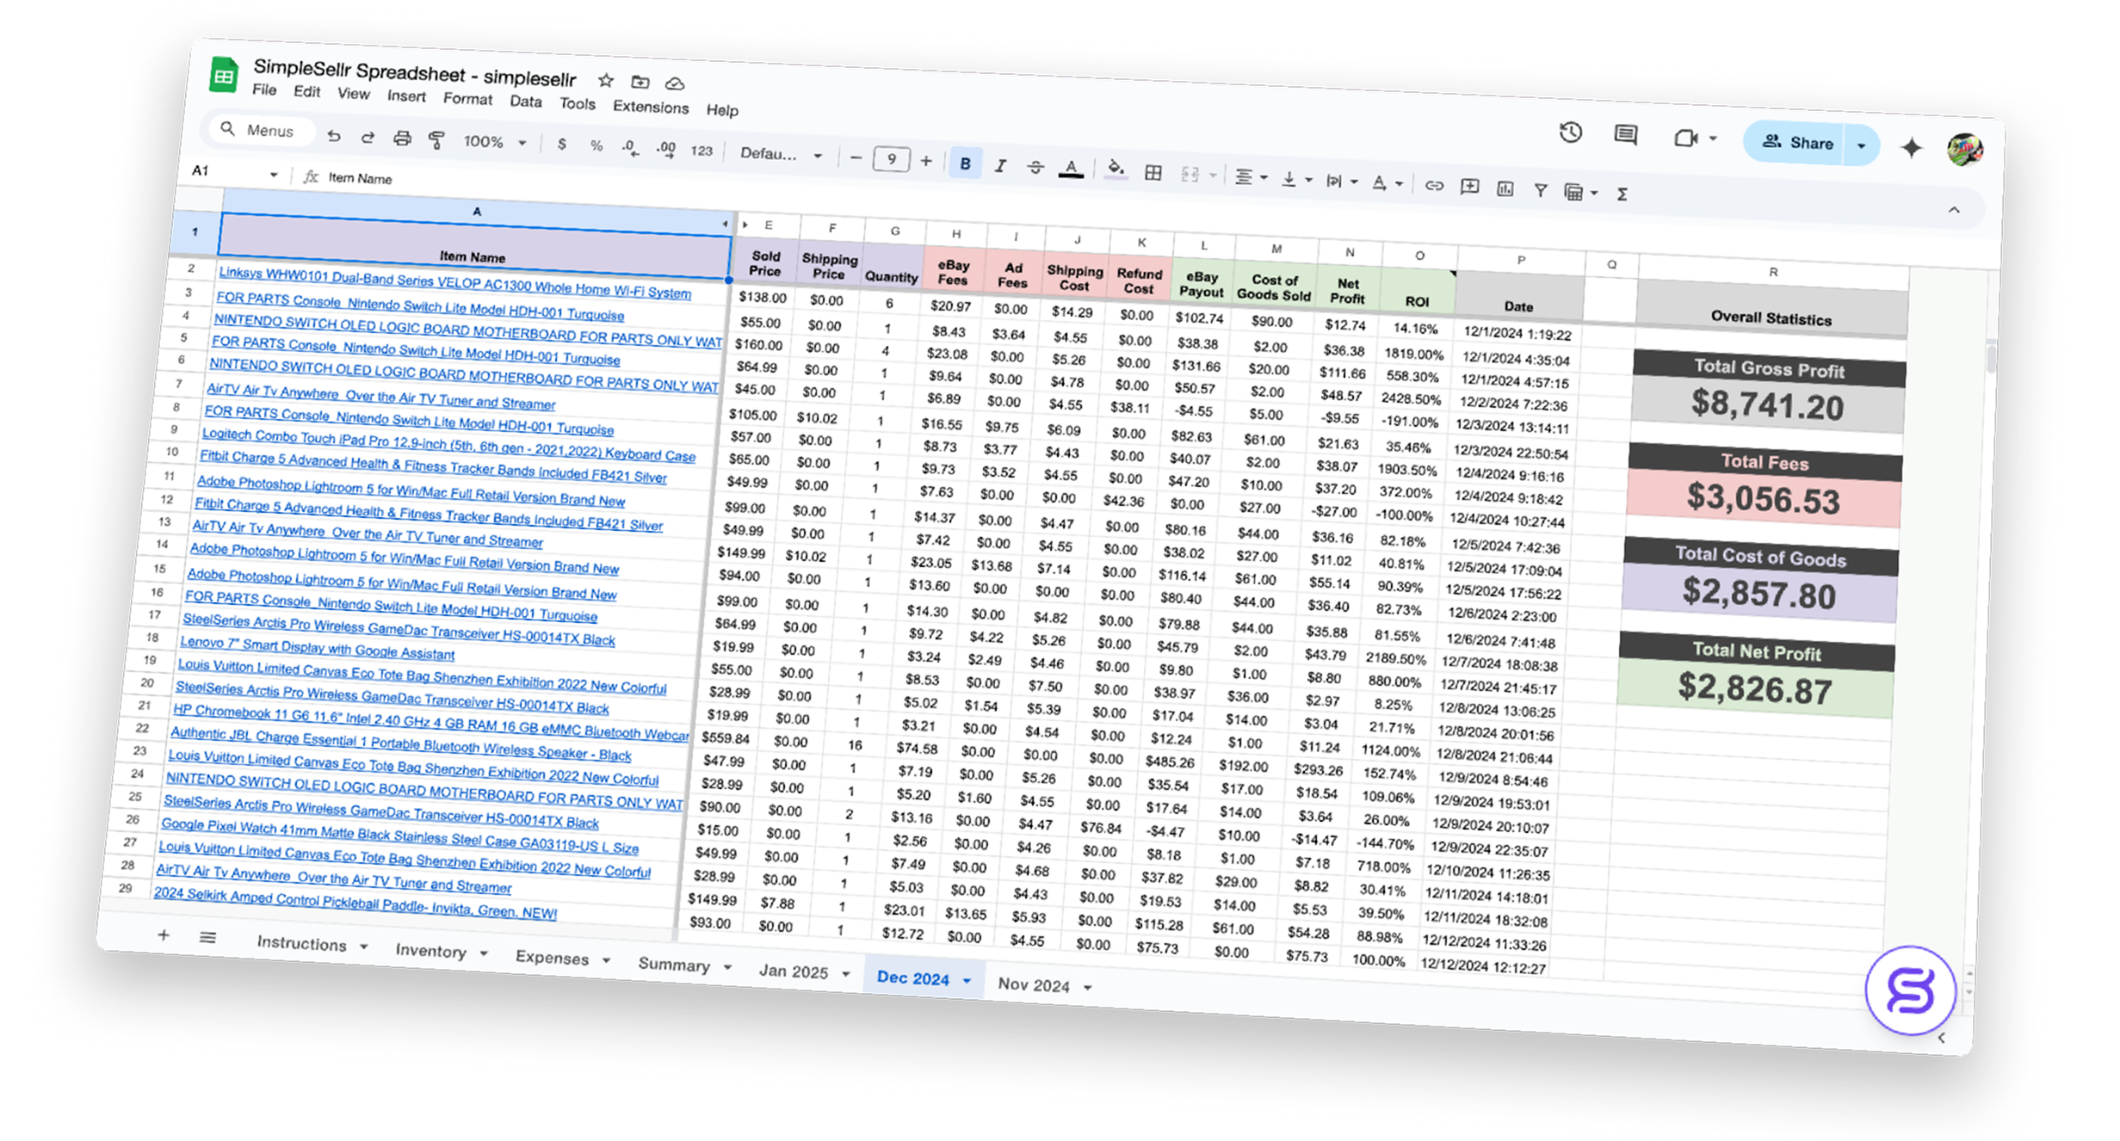Click the font size input box
2120x1141 pixels.
click(891, 159)
